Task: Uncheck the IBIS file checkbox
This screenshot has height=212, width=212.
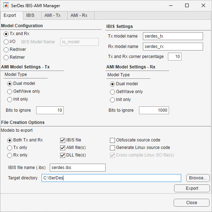Action: (x=63, y=140)
